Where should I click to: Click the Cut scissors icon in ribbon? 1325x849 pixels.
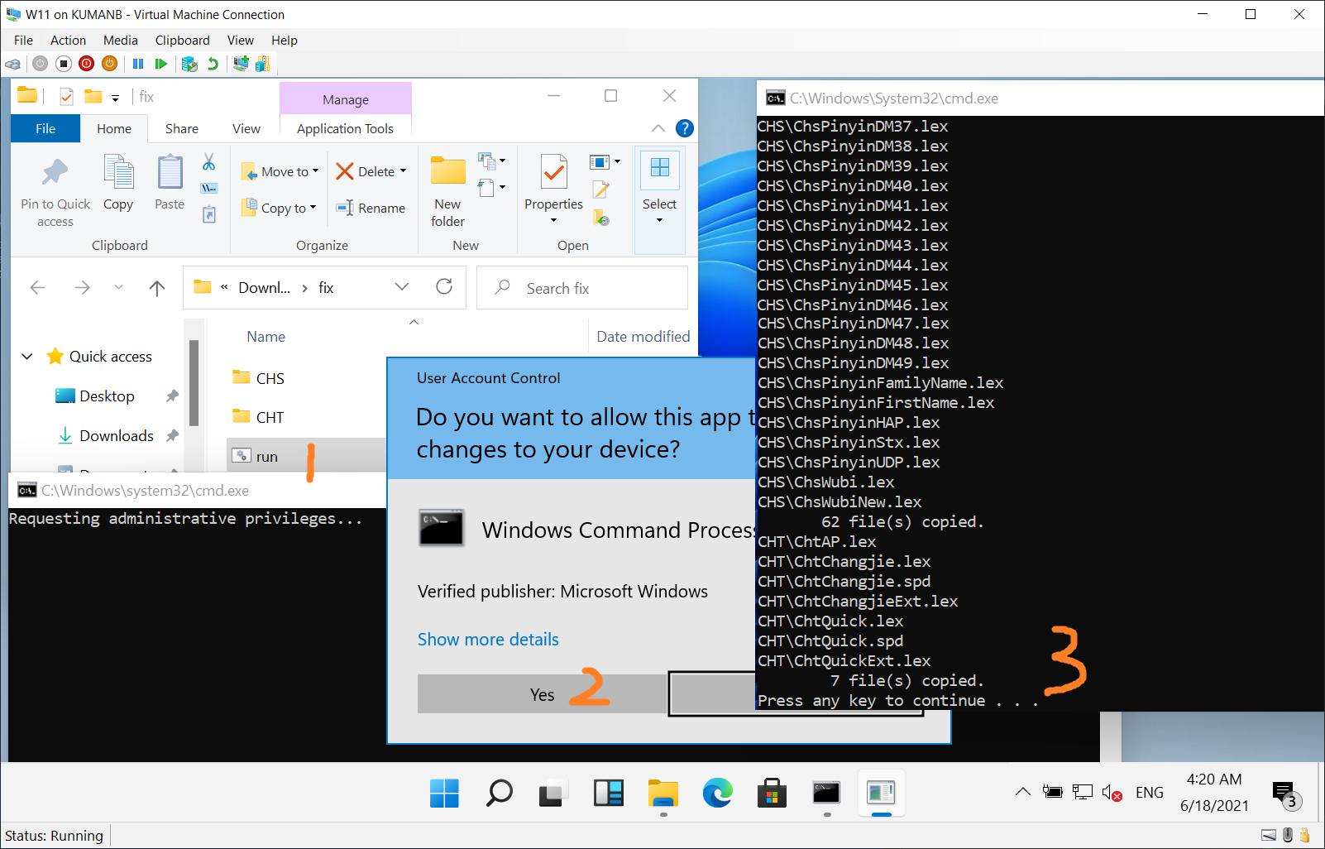pos(209,162)
